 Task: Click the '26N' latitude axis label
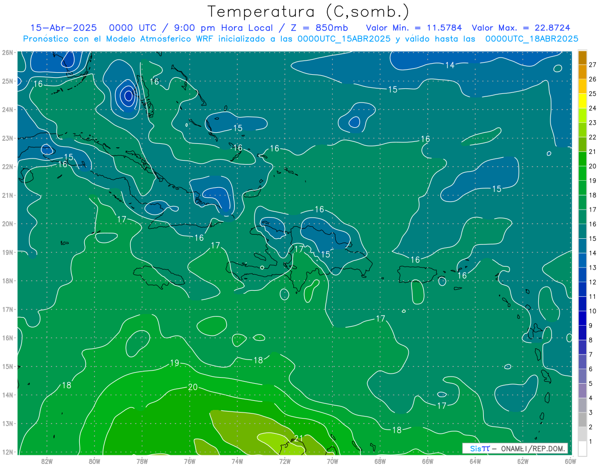coord(8,53)
